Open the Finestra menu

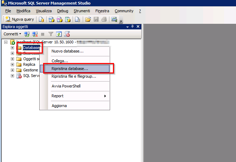[x=102, y=11]
